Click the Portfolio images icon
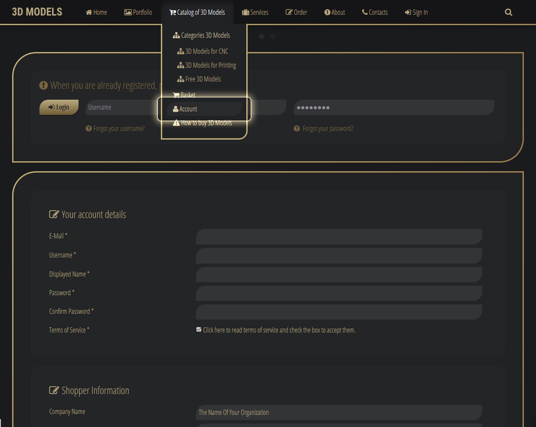The image size is (536, 427). coord(127,12)
